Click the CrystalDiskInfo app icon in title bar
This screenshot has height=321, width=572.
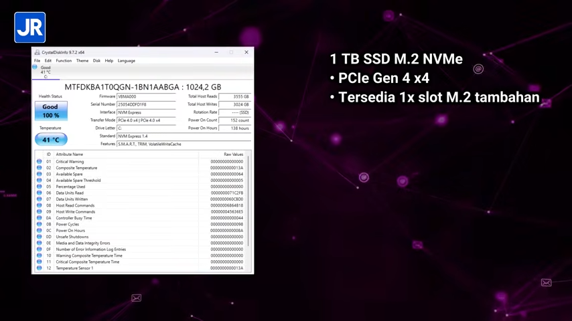pos(38,52)
